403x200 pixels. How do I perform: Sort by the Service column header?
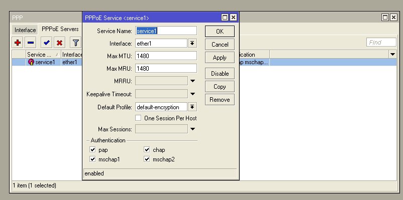click(x=43, y=54)
